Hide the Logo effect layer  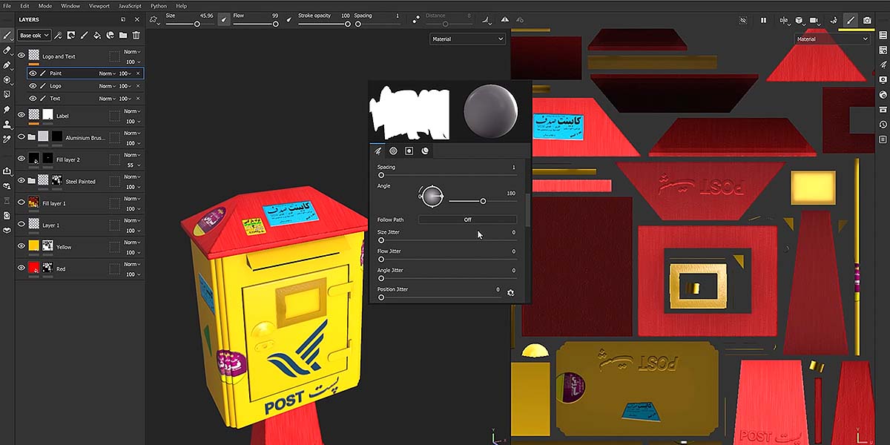coord(33,86)
